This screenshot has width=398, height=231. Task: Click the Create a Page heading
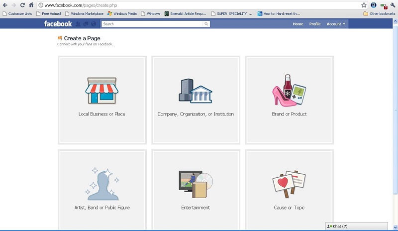click(82, 38)
